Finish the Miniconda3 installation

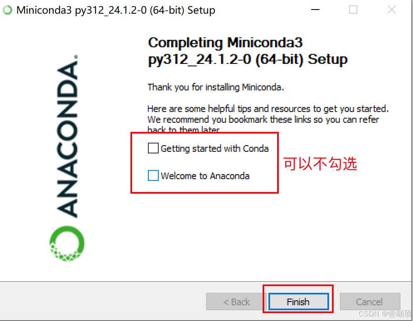coord(298,302)
